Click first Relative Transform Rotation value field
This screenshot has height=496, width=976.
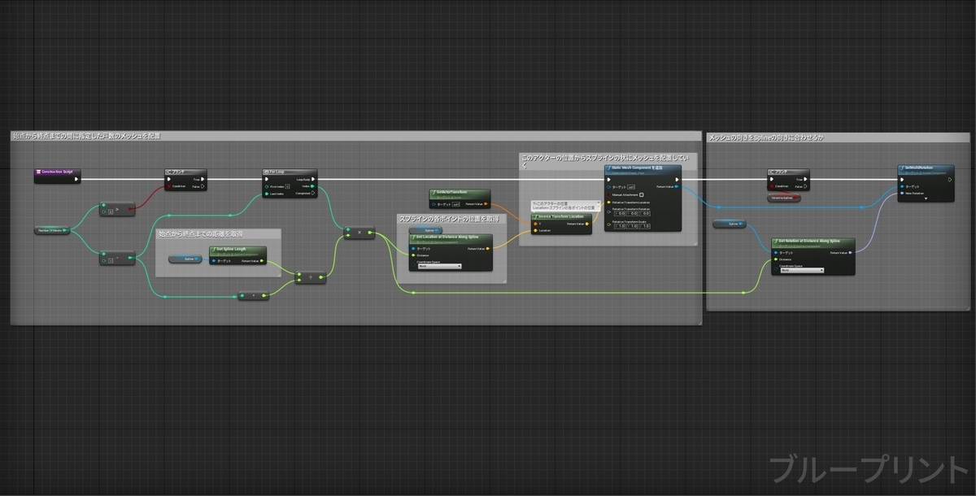[x=620, y=213]
